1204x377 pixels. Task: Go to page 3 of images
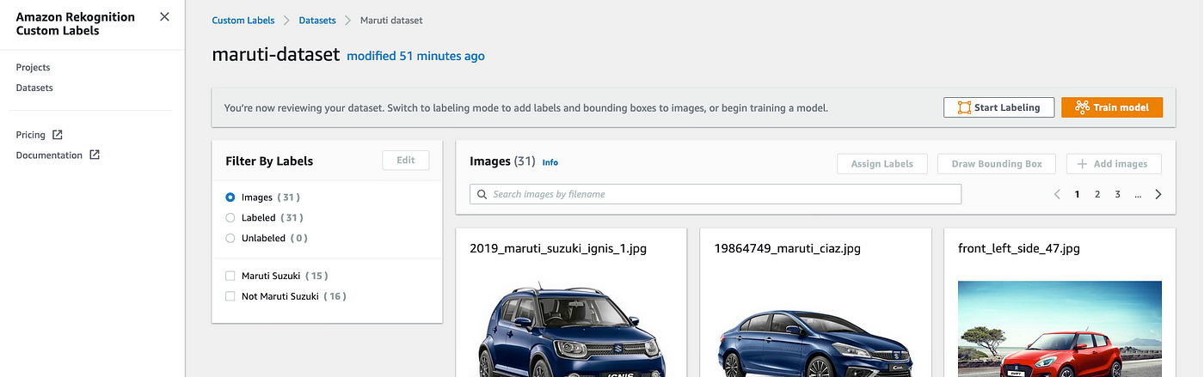(1118, 194)
